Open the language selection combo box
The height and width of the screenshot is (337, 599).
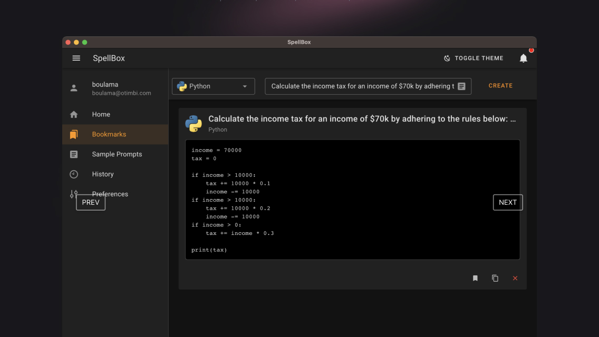pos(213,86)
